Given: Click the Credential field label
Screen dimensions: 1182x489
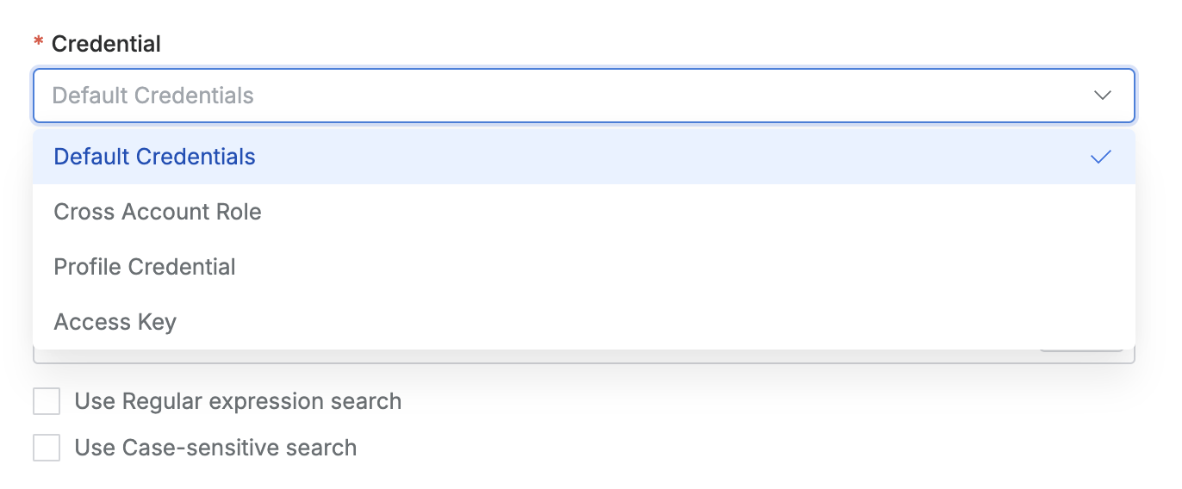Looking at the screenshot, I should click(x=106, y=44).
